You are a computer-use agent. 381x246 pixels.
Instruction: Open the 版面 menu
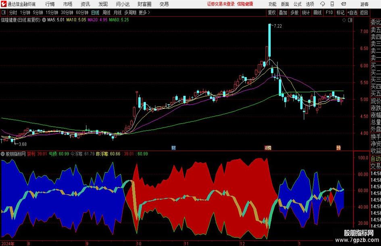[x=285, y=4]
